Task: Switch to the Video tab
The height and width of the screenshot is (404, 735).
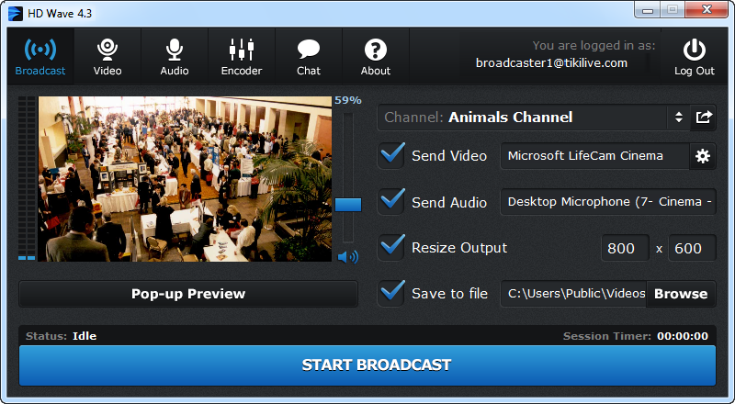Action: pyautogui.click(x=107, y=56)
